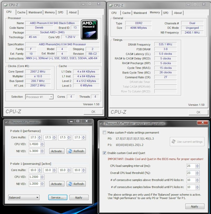Screen dimensions: 211x214
Task: Activate P-state 0 performance settings
Action: pyautogui.click(x=56, y=151)
